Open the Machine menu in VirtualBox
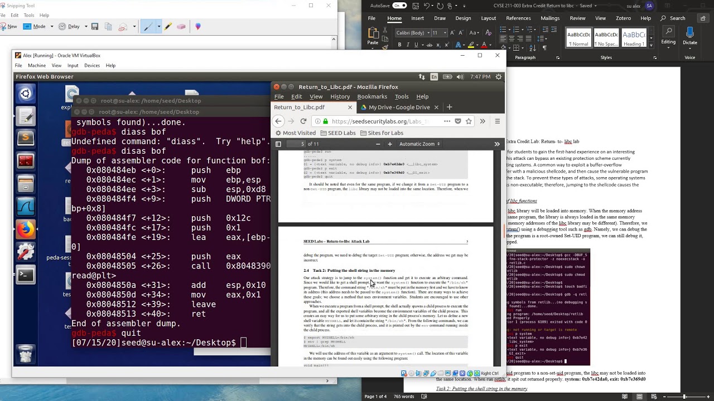 pyautogui.click(x=37, y=66)
